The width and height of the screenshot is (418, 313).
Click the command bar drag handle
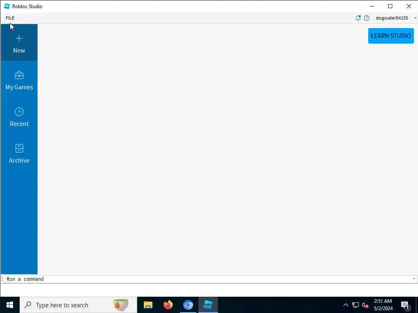coord(2,279)
